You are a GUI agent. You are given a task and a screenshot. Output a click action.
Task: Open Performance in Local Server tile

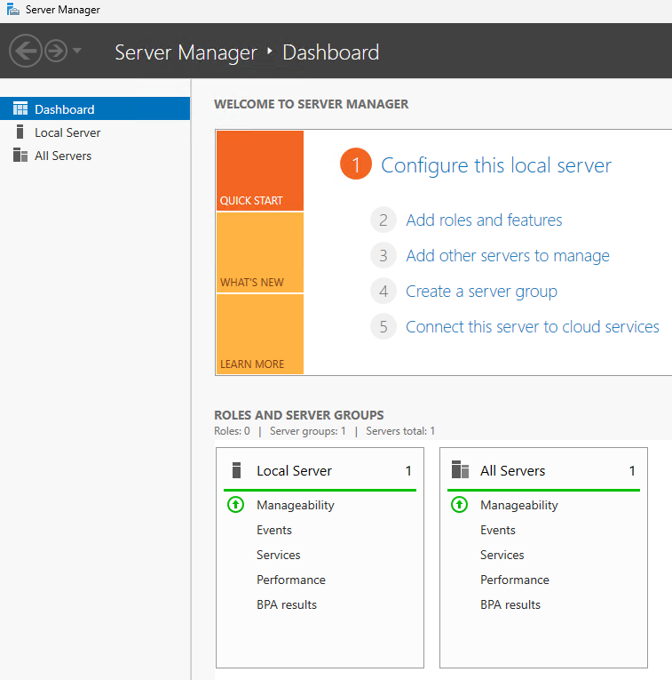tap(291, 580)
